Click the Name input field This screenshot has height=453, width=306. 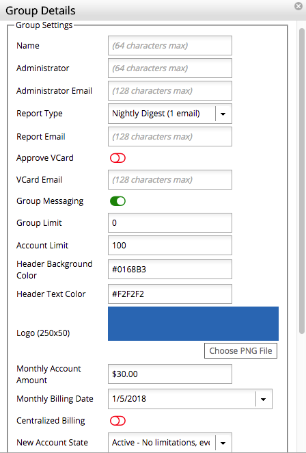pos(170,46)
